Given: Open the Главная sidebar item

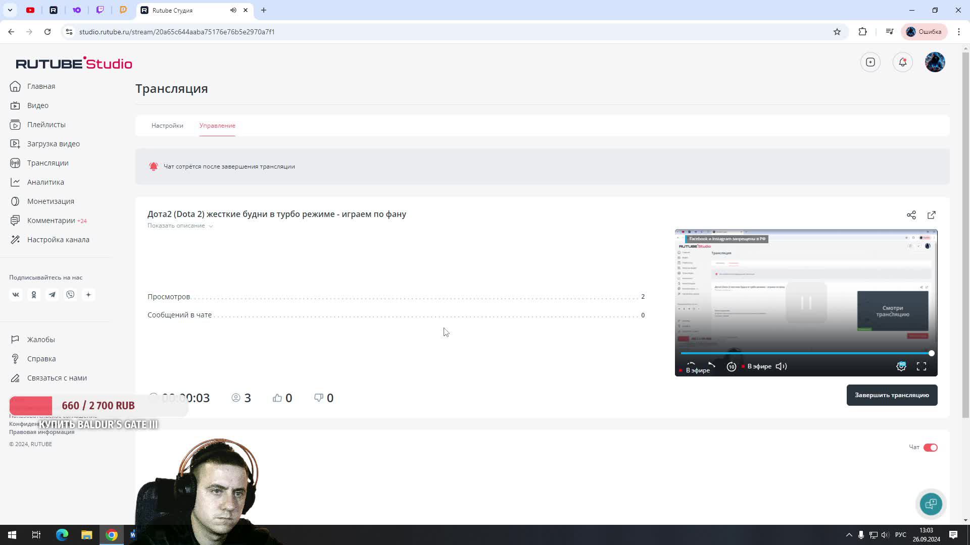Looking at the screenshot, I should [x=32, y=86].
